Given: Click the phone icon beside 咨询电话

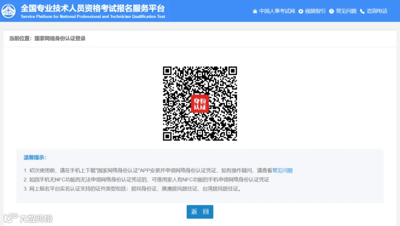Looking at the screenshot, I should (362, 11).
